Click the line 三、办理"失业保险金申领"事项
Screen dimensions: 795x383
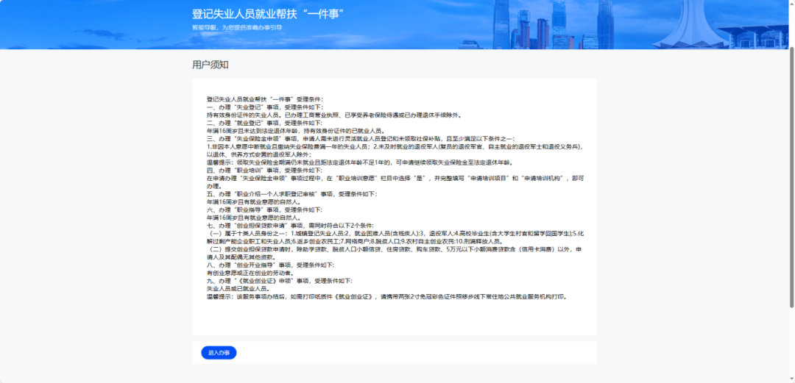361,139
